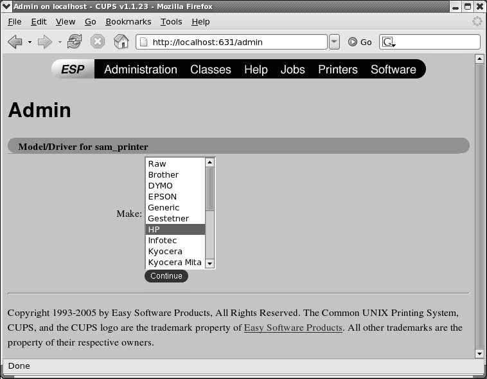Open the Administration page link
Image resolution: width=487 pixels, height=379 pixels.
(141, 69)
